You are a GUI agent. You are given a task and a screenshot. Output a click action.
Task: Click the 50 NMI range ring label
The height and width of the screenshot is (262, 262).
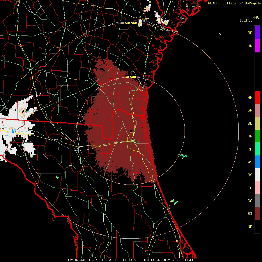tap(130, 77)
